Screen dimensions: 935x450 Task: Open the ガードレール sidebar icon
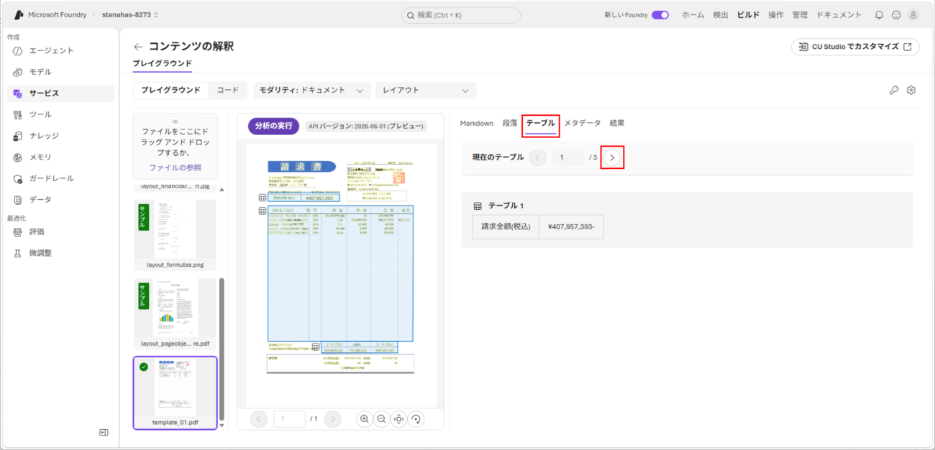pos(18,178)
